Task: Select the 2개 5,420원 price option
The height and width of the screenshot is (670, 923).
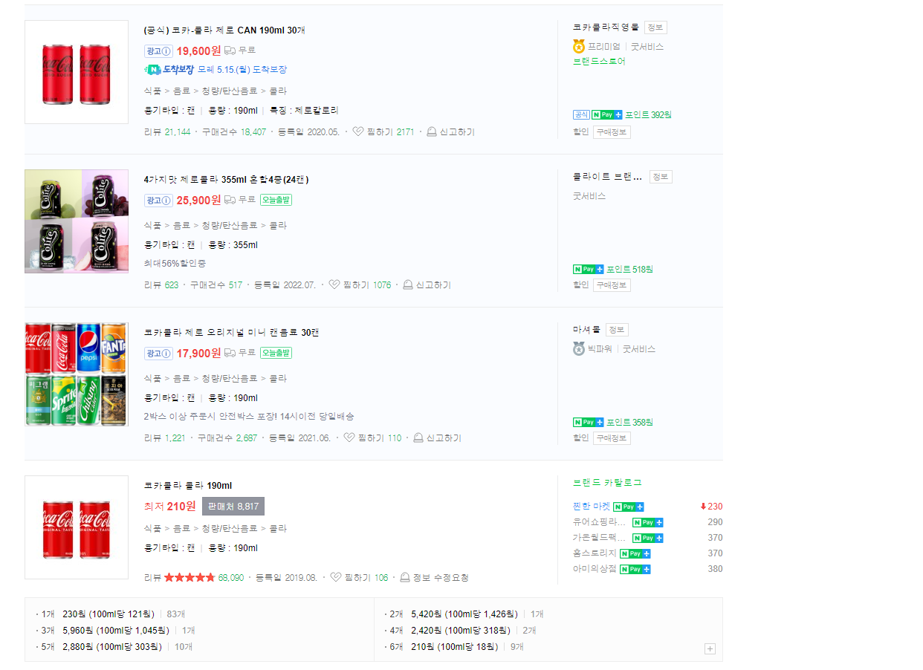Action: click(464, 614)
